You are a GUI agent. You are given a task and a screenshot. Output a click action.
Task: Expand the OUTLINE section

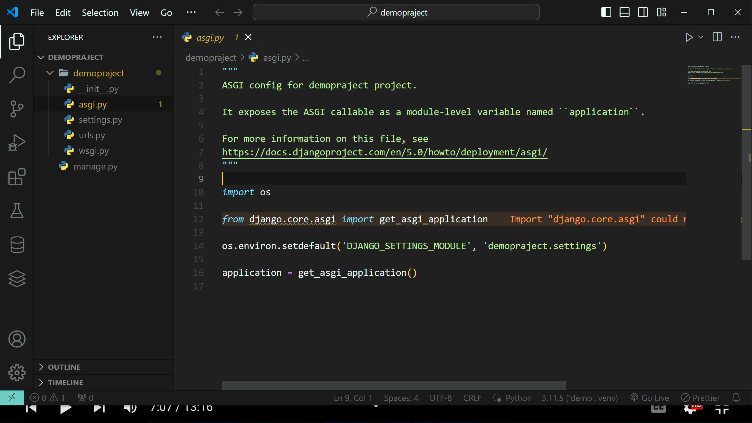(64, 367)
